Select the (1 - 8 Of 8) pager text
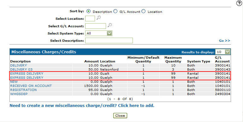This screenshot has height=122, width=243. click(x=120, y=99)
